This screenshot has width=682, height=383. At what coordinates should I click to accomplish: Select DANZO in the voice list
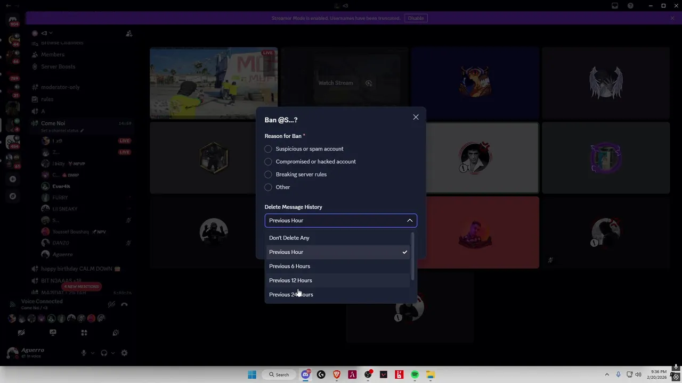point(61,243)
